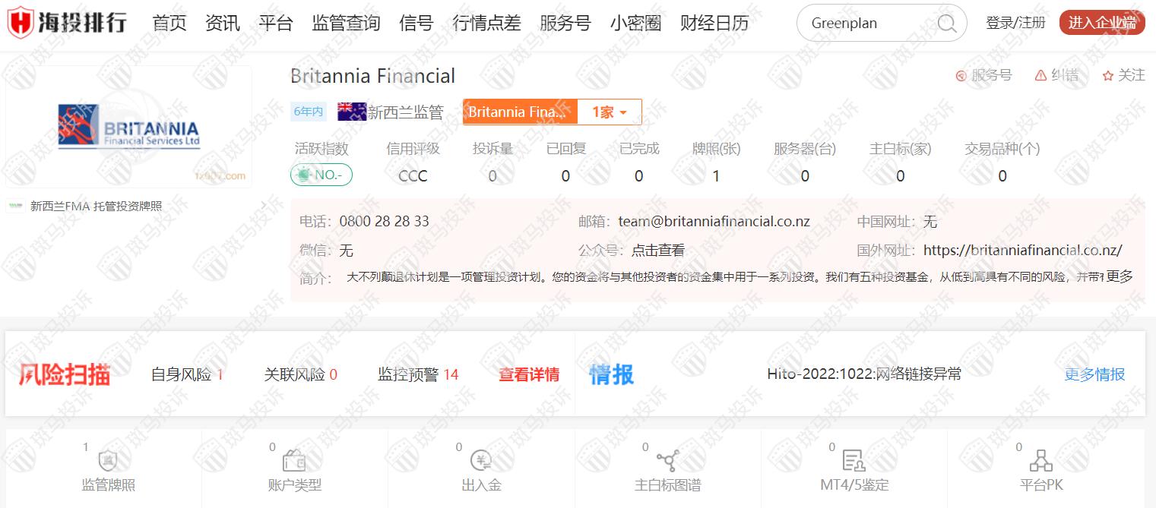Click the 纠错 warning icon

point(1040,76)
